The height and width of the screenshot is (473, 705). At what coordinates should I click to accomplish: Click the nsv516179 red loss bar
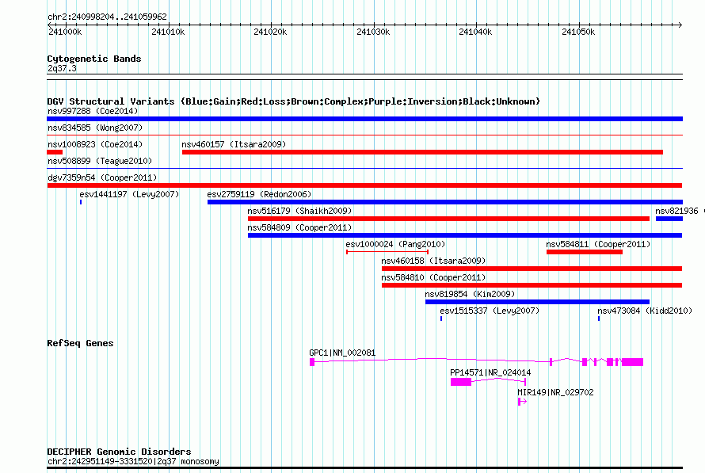click(448, 219)
